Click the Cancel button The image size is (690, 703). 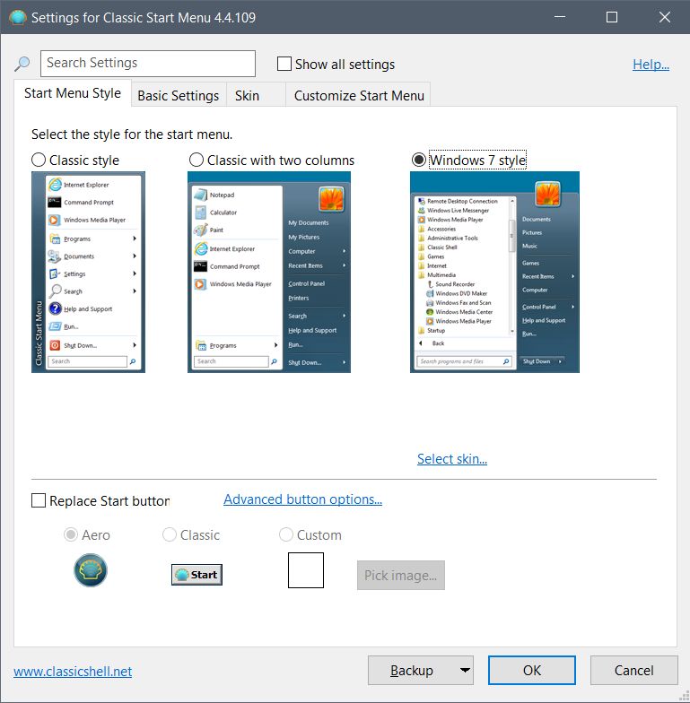pos(633,671)
